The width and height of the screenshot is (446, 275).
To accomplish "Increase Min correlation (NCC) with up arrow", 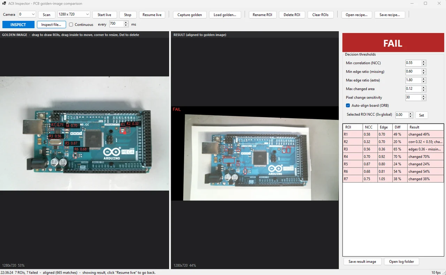I will [x=424, y=62].
